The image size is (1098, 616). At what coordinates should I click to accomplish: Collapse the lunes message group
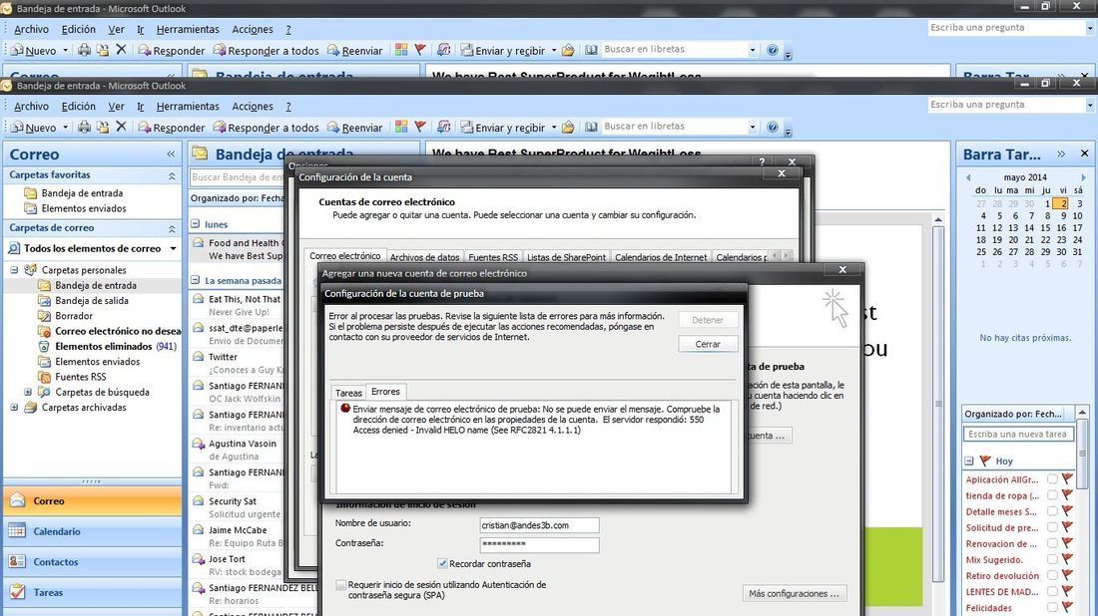(x=196, y=224)
